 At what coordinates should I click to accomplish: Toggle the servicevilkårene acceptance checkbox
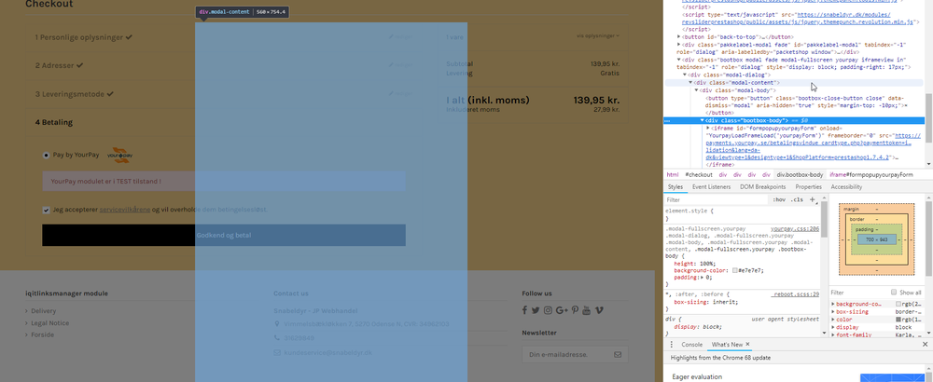(x=47, y=210)
